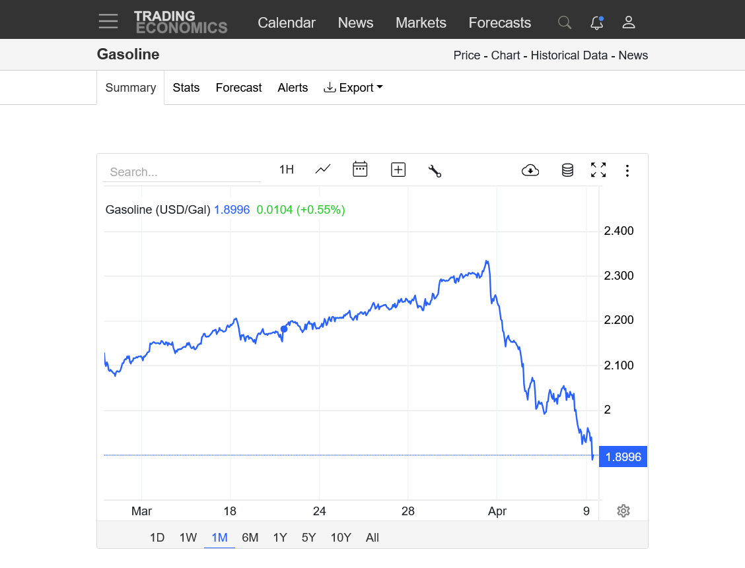
Task: Go to News in top navigation
Action: tap(355, 22)
